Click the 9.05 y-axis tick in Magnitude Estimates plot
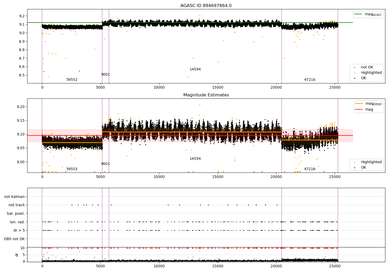 (21, 148)
